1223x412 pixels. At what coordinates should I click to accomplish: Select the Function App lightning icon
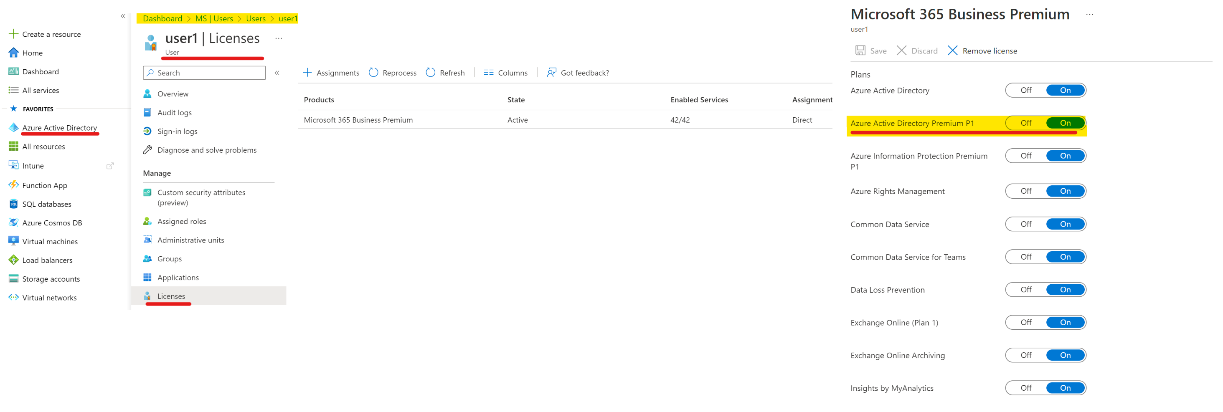[x=13, y=185]
